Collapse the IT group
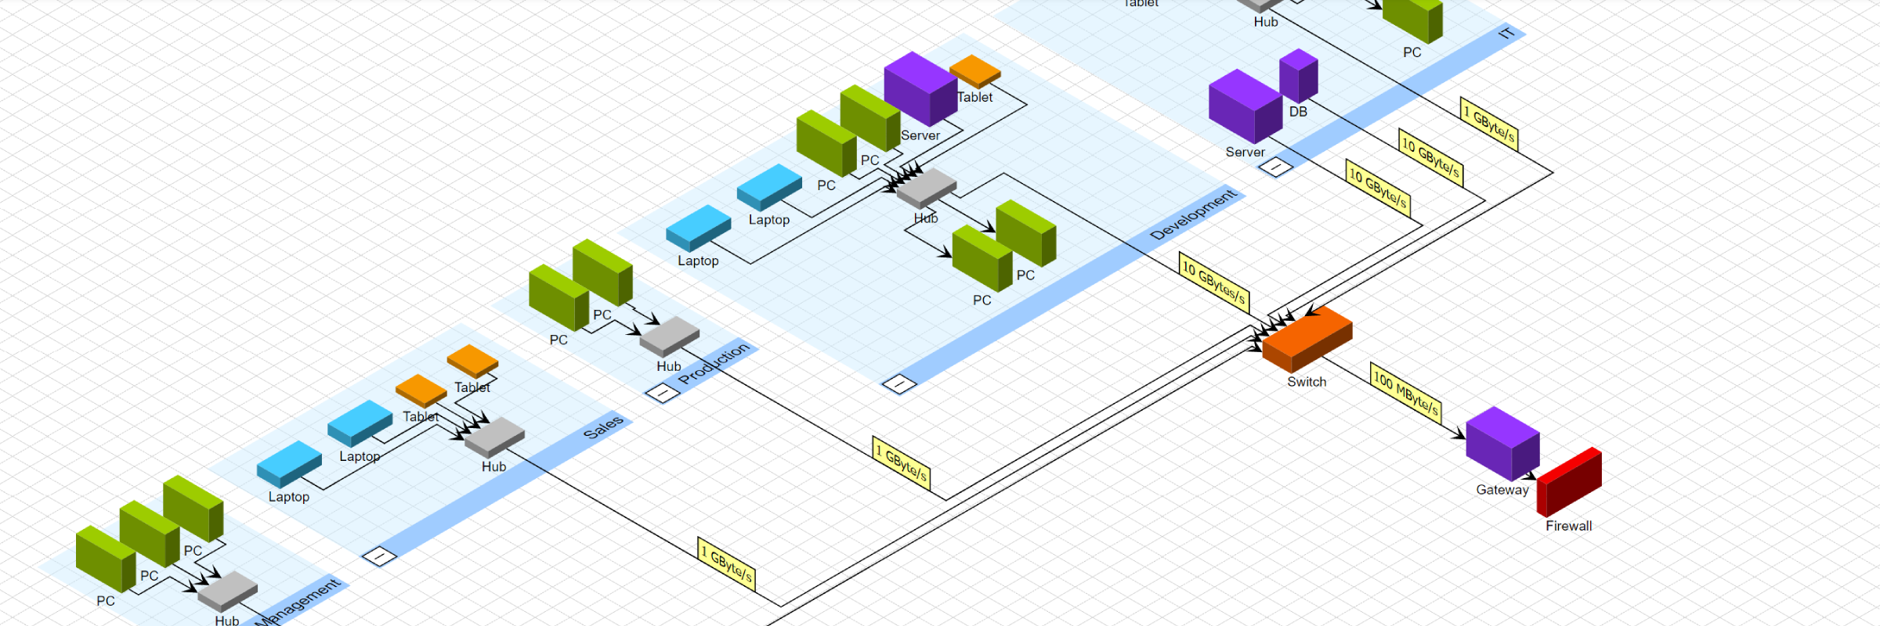Screen dimensions: 1880x626 point(1275,167)
